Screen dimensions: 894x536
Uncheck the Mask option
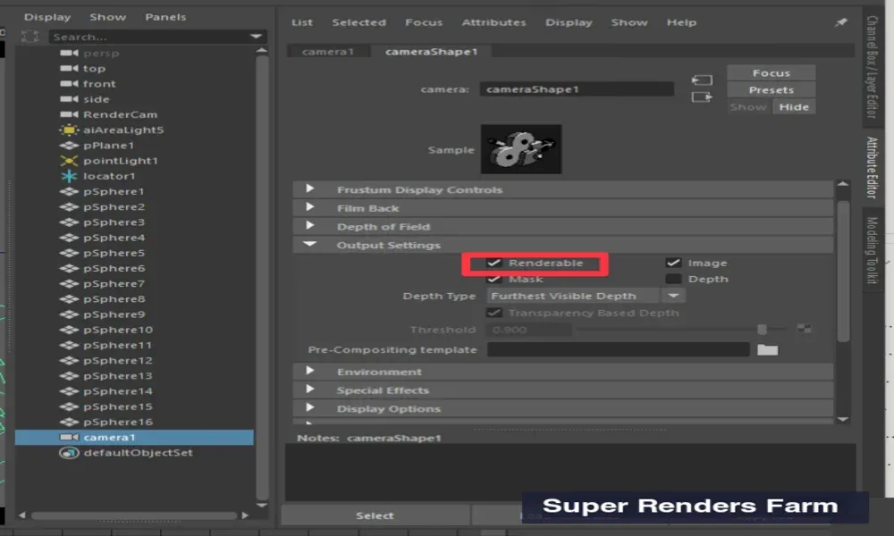pos(494,278)
